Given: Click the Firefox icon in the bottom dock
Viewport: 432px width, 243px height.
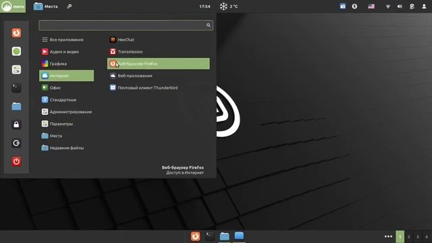Looking at the screenshot, I should pos(195,236).
